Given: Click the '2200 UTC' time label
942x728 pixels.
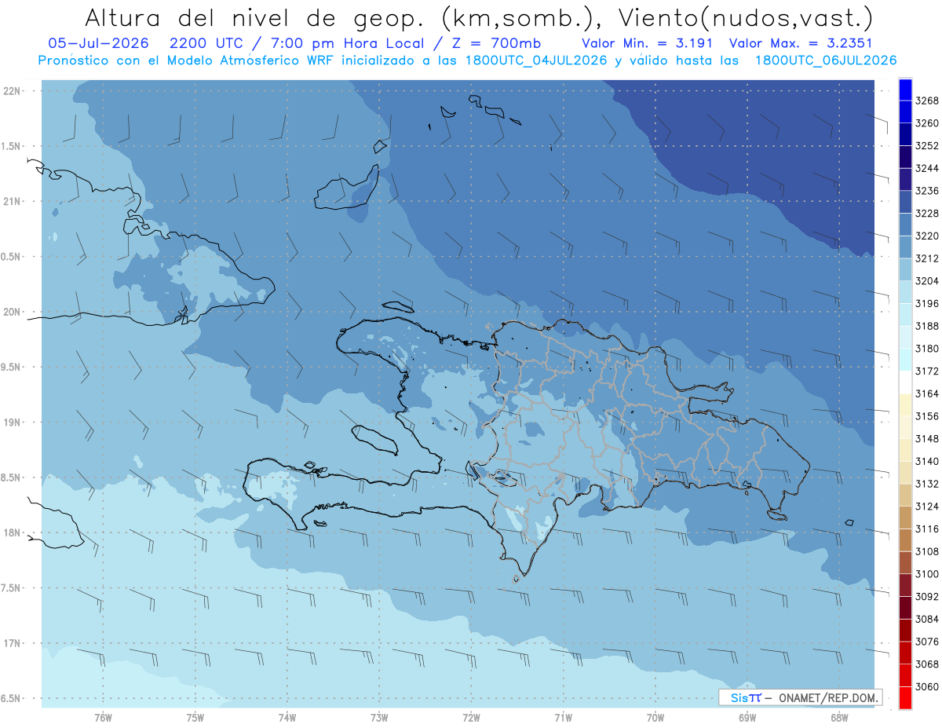Looking at the screenshot, I should tap(206, 43).
